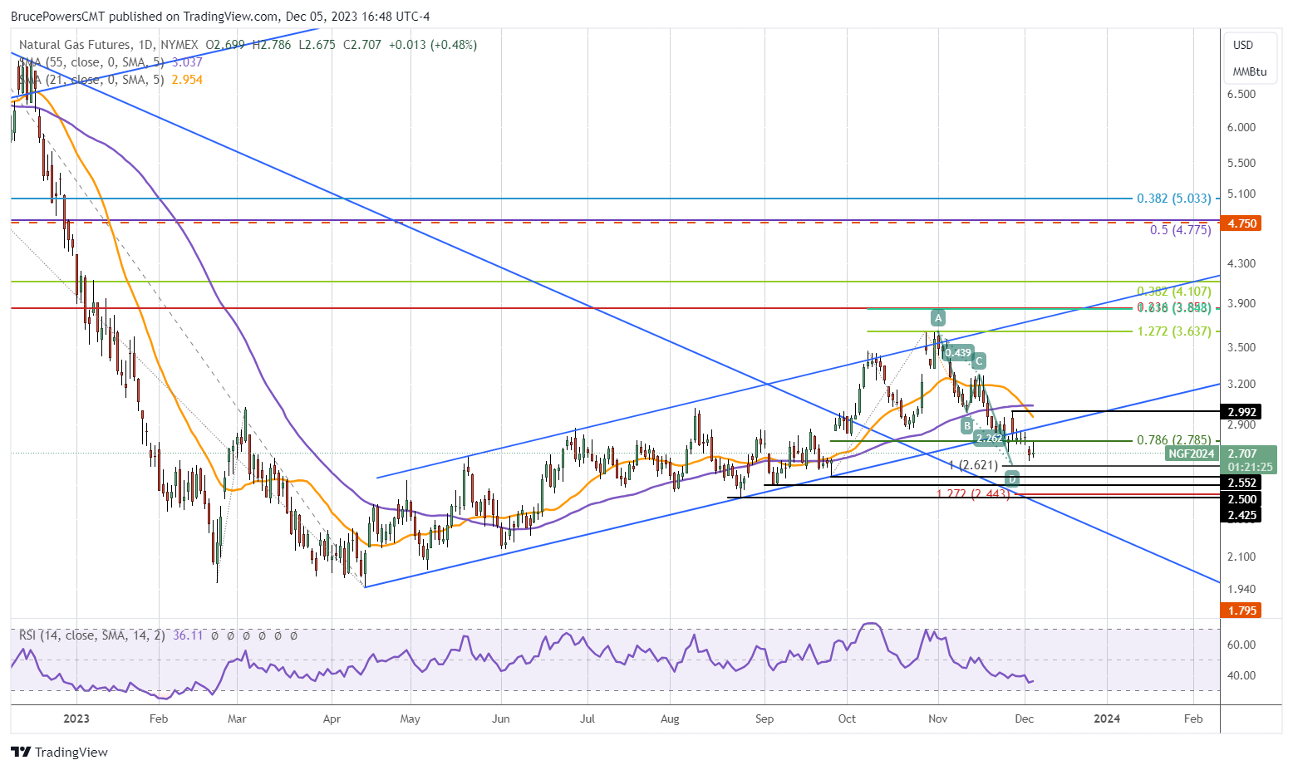Select the pattern point B label
The height and width of the screenshot is (770, 1293).
(x=967, y=425)
